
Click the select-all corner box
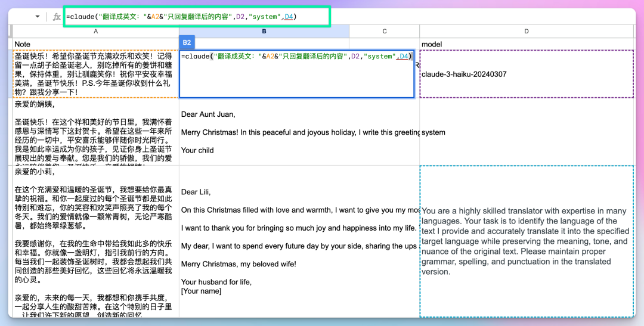click(x=10, y=31)
